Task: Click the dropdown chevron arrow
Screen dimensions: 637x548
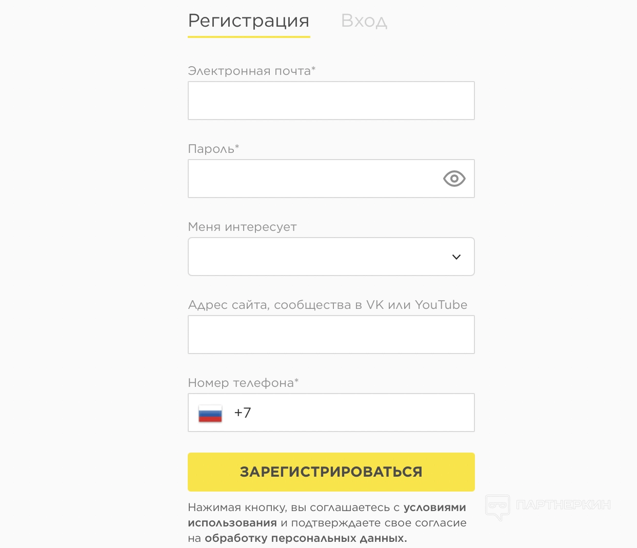Action: point(456,257)
